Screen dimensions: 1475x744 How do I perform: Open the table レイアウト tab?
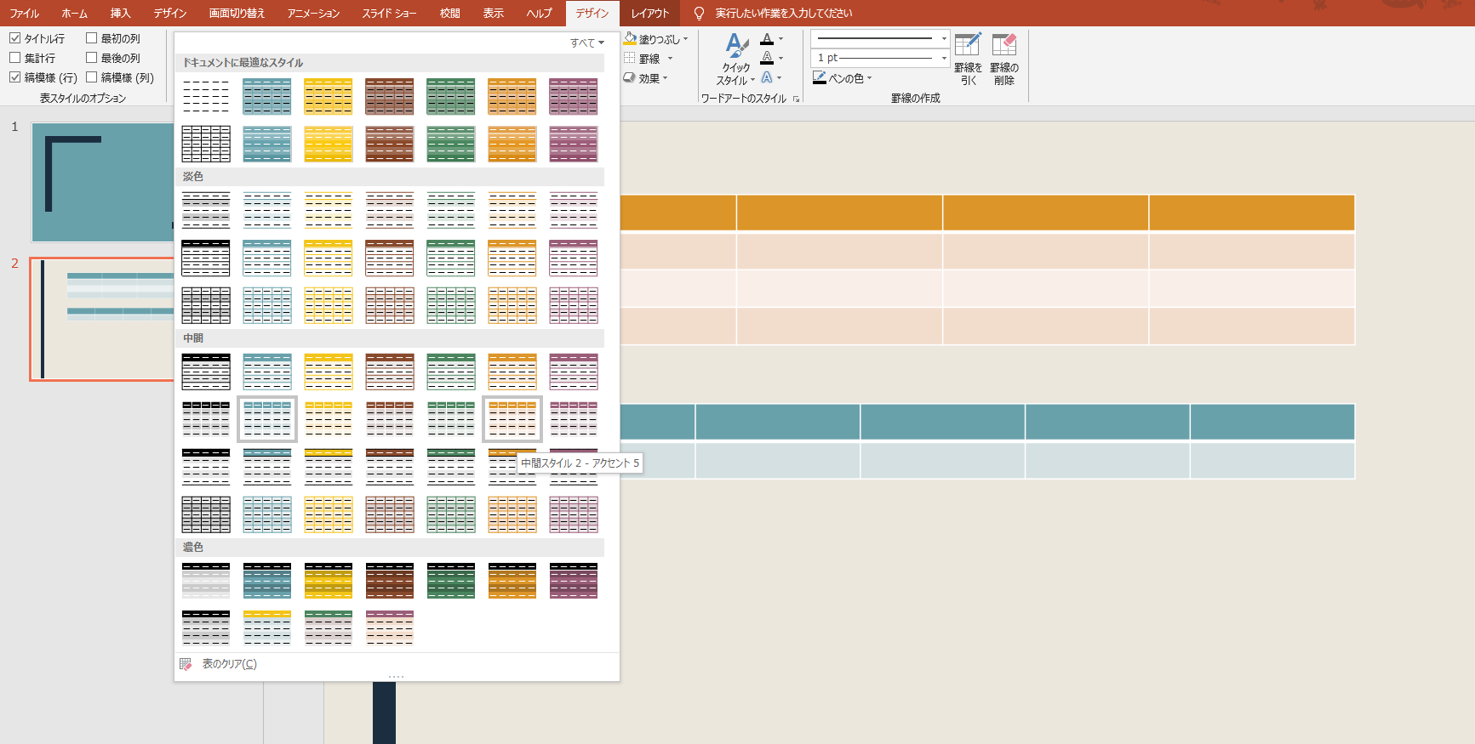(x=650, y=13)
